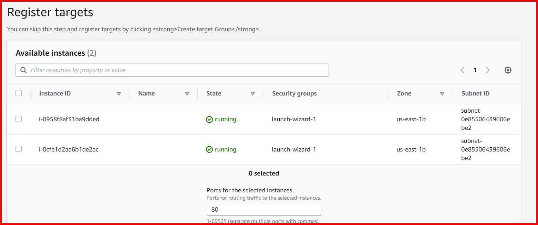Click the Security groups column header
This screenshot has width=538, height=225.
294,93
